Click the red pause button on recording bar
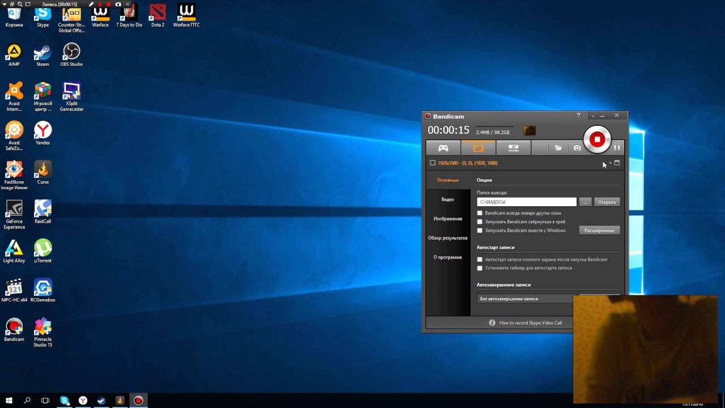 pyautogui.click(x=100, y=4)
